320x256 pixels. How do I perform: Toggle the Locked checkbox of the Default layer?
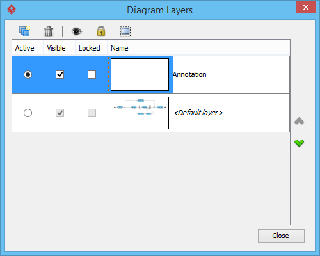point(92,113)
